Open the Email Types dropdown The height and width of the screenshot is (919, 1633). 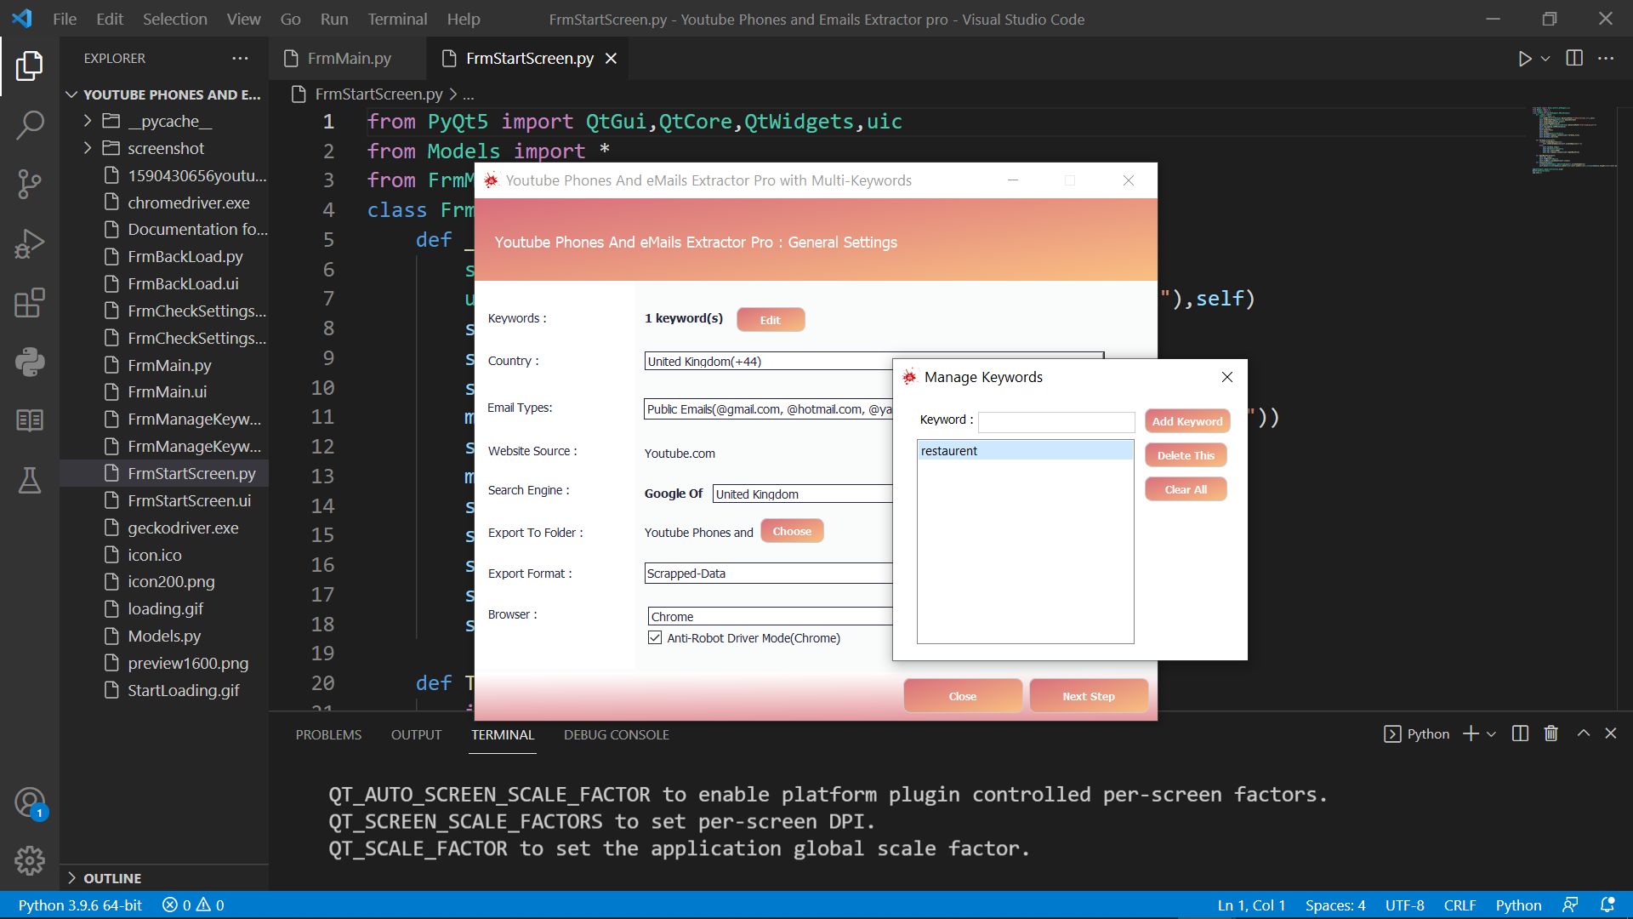pos(768,409)
